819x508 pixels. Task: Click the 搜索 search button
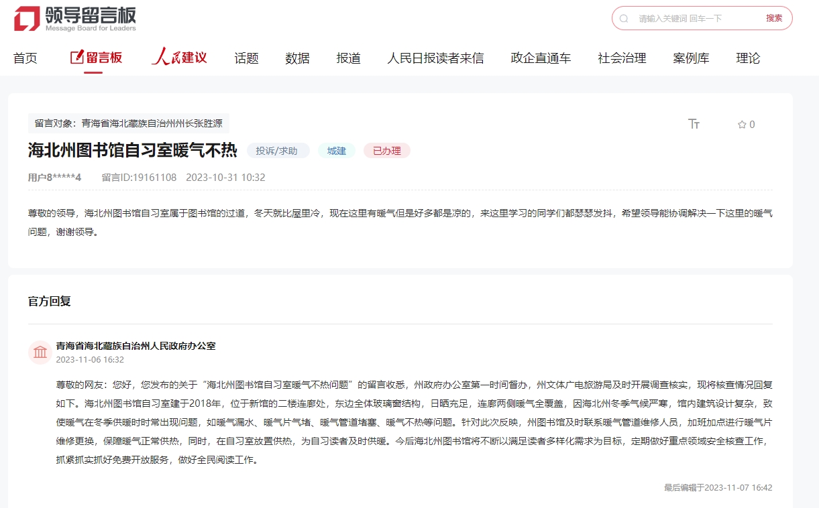tap(774, 19)
